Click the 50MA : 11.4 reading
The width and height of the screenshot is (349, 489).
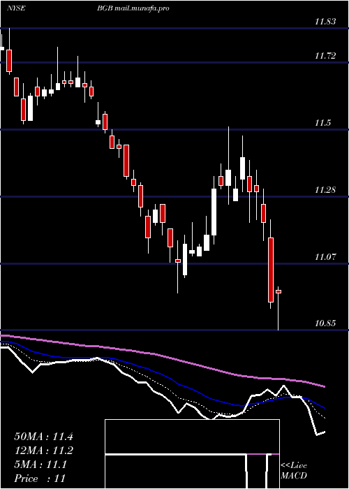(43, 437)
